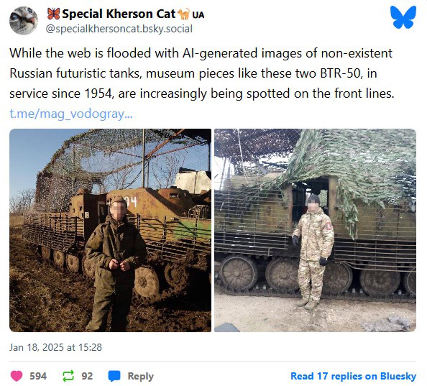Open the left photo with the sunlit vehicle
The width and height of the screenshot is (427, 386).
[110, 230]
